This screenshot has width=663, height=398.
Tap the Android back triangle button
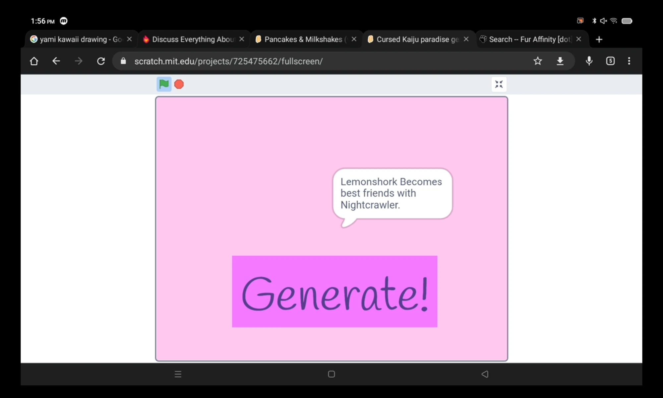point(485,374)
